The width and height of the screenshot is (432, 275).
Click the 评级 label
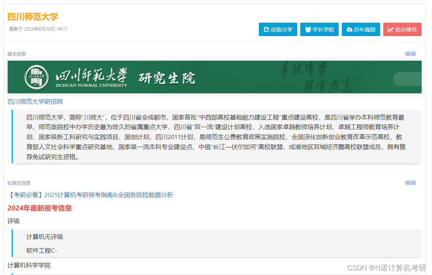point(13,221)
